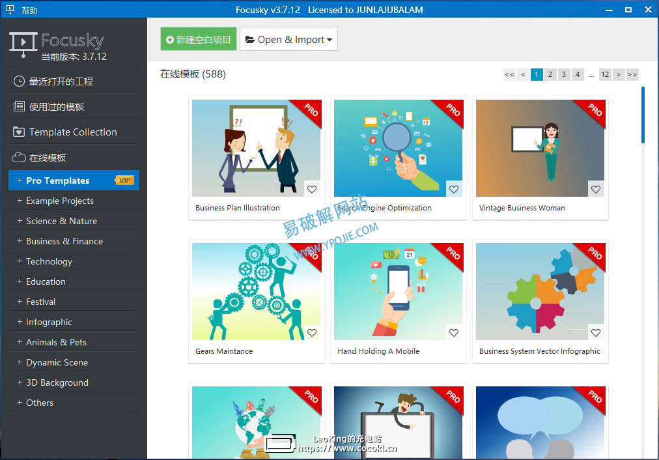Open the Hand Holding A Mobile thumbnail
This screenshot has width=659, height=460.
399,291
